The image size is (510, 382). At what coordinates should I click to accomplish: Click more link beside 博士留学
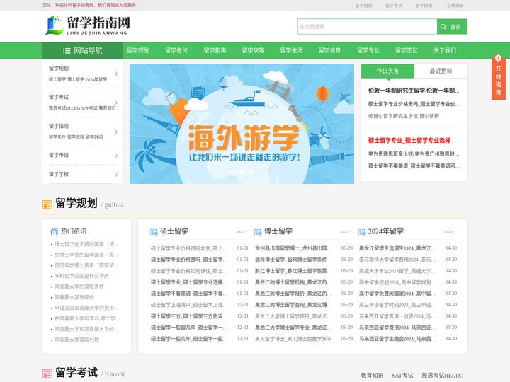(346, 231)
